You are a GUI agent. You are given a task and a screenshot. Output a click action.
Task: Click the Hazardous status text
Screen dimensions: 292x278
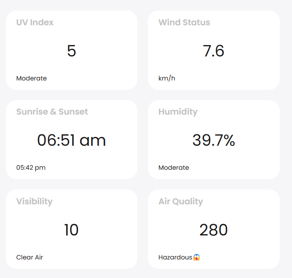coord(175,257)
